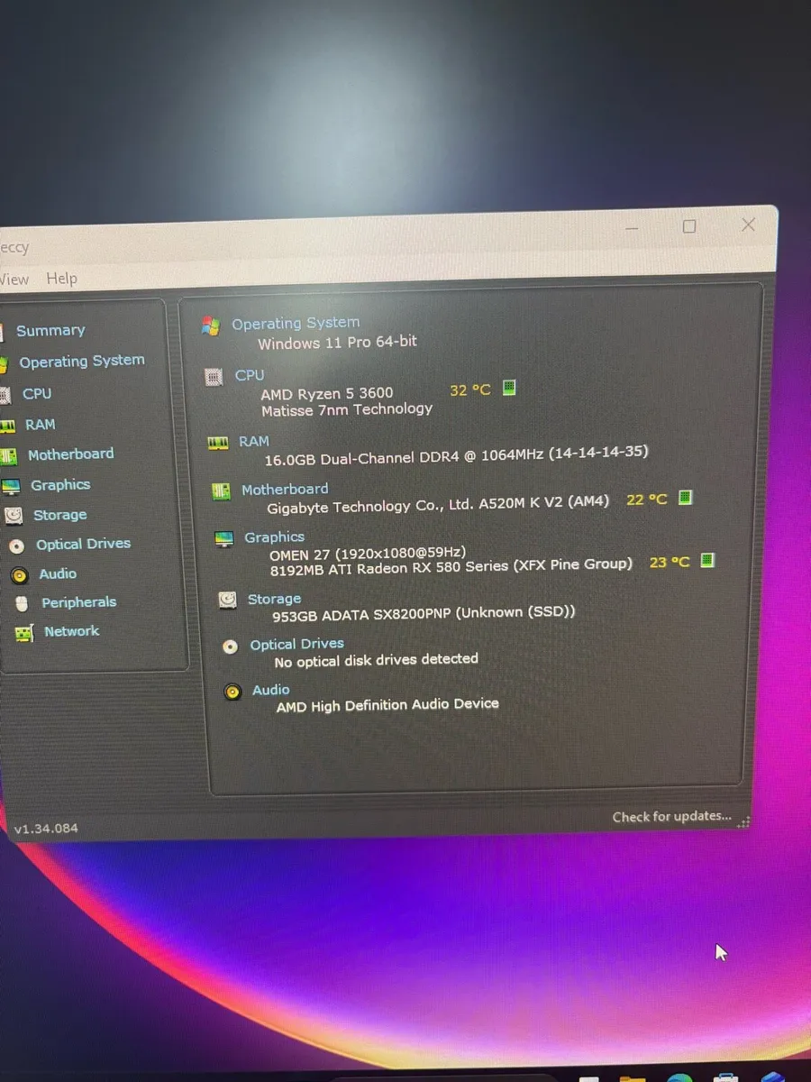Open the Operating System heading link

[296, 324]
